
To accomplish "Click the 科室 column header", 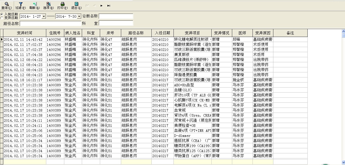I will (x=91, y=33).
